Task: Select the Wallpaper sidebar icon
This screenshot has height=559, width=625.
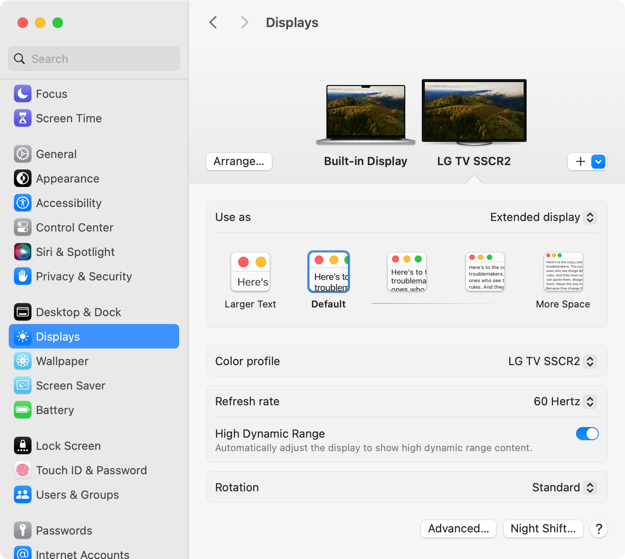Action: pos(22,361)
